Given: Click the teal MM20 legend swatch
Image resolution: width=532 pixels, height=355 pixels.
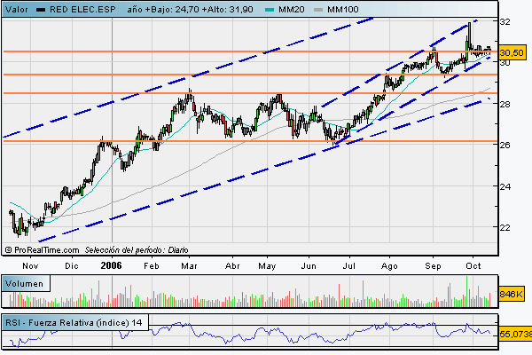Looking at the screenshot, I should click(270, 10).
